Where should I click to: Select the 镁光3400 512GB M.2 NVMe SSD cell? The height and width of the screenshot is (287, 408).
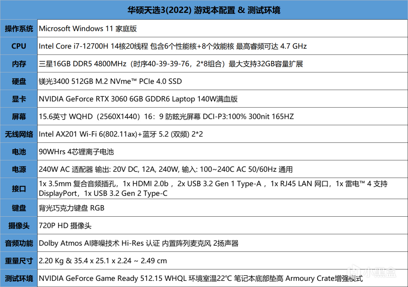coord(223,81)
